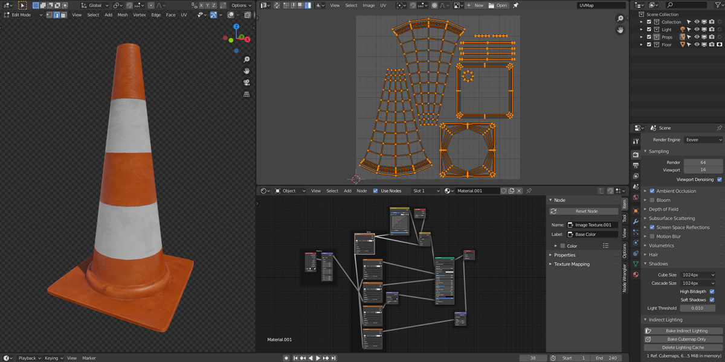This screenshot has height=362, width=725.
Task: Toggle Use Nodes checkbox
Action: pos(375,191)
